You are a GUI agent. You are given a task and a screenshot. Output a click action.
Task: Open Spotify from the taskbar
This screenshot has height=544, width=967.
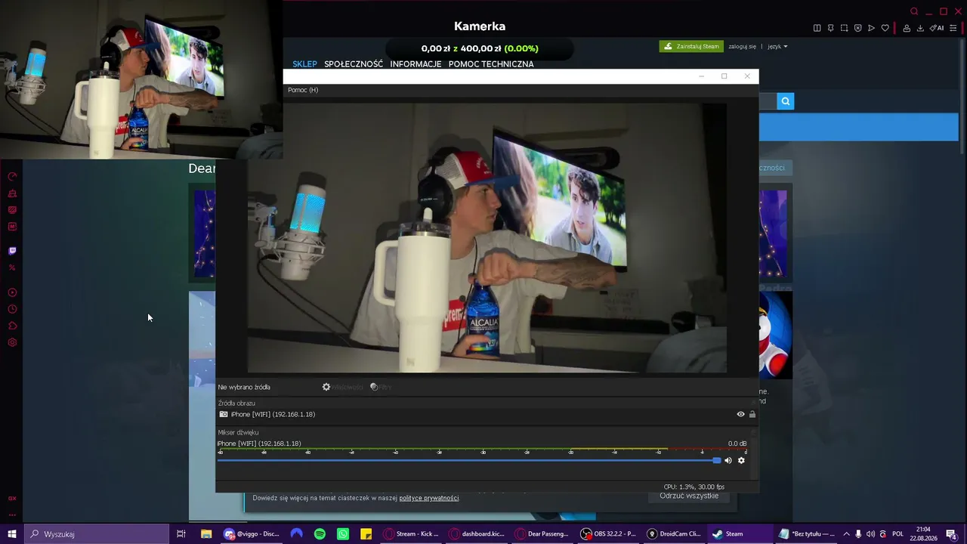tap(320, 534)
